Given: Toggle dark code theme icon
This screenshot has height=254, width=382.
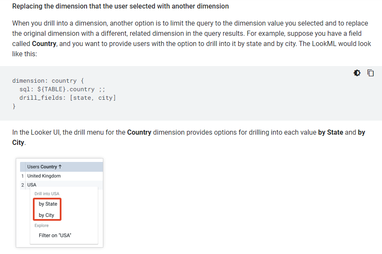Looking at the screenshot, I should (357, 73).
